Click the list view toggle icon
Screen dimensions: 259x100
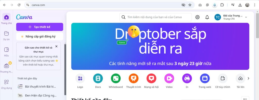tap(245, 99)
